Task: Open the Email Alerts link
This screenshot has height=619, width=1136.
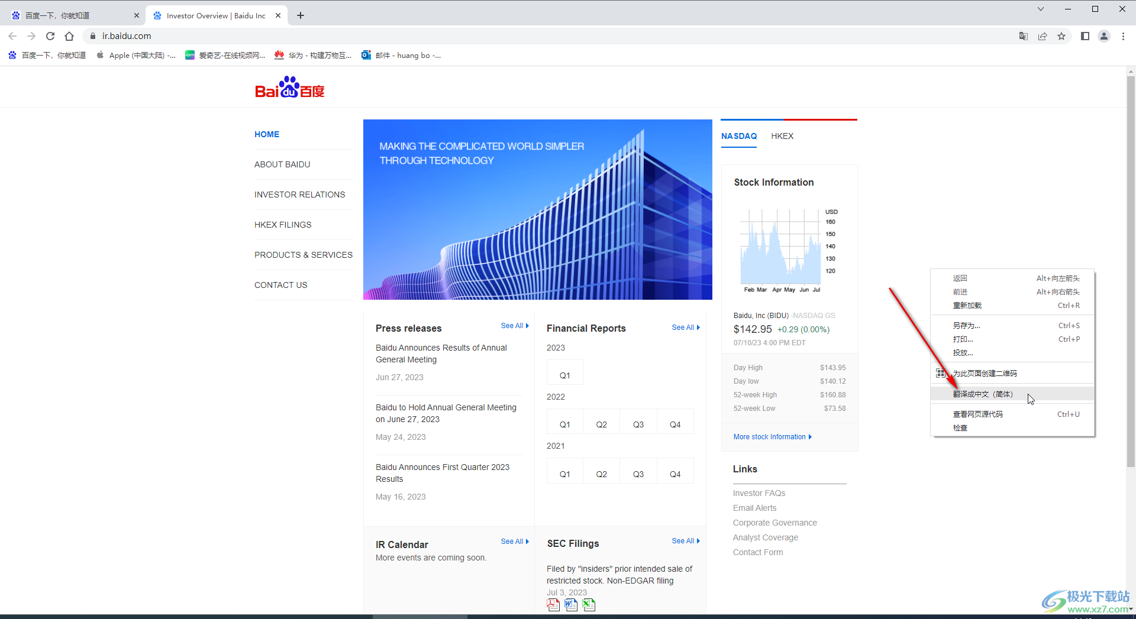Action: click(x=754, y=508)
